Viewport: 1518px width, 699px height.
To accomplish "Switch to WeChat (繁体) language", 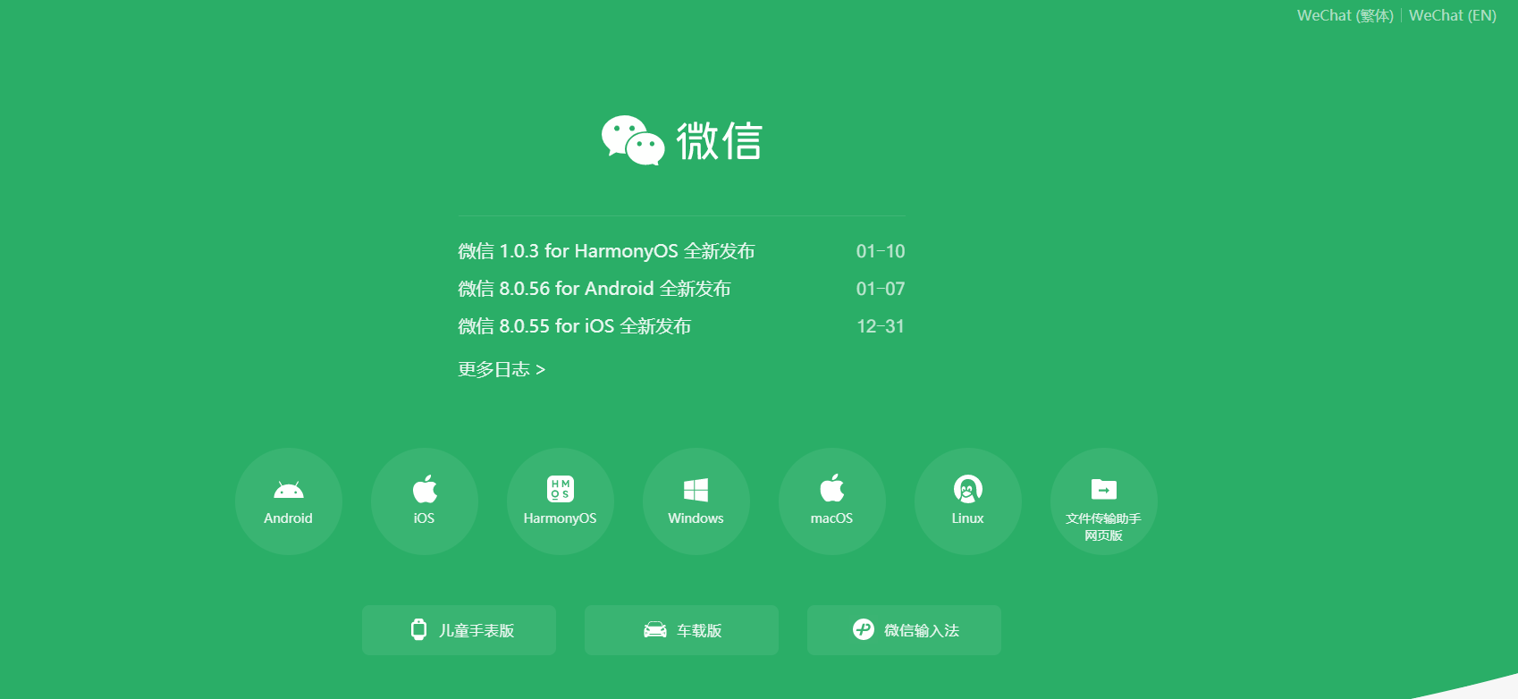I will click(x=1345, y=15).
